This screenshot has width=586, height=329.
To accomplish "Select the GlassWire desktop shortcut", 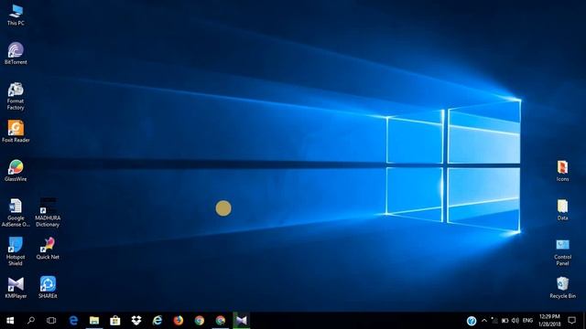I will point(16,171).
